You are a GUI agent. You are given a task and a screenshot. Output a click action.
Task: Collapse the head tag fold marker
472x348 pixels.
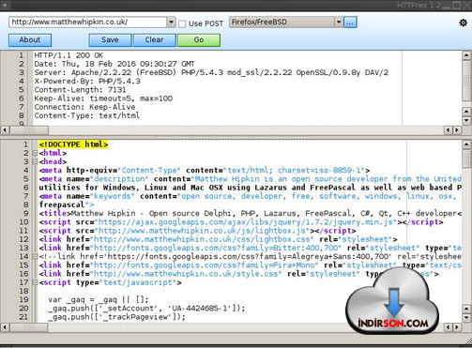(x=35, y=161)
